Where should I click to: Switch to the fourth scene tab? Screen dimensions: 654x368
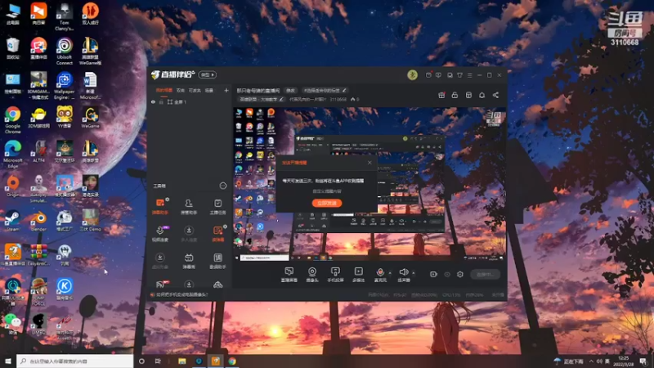(x=209, y=90)
